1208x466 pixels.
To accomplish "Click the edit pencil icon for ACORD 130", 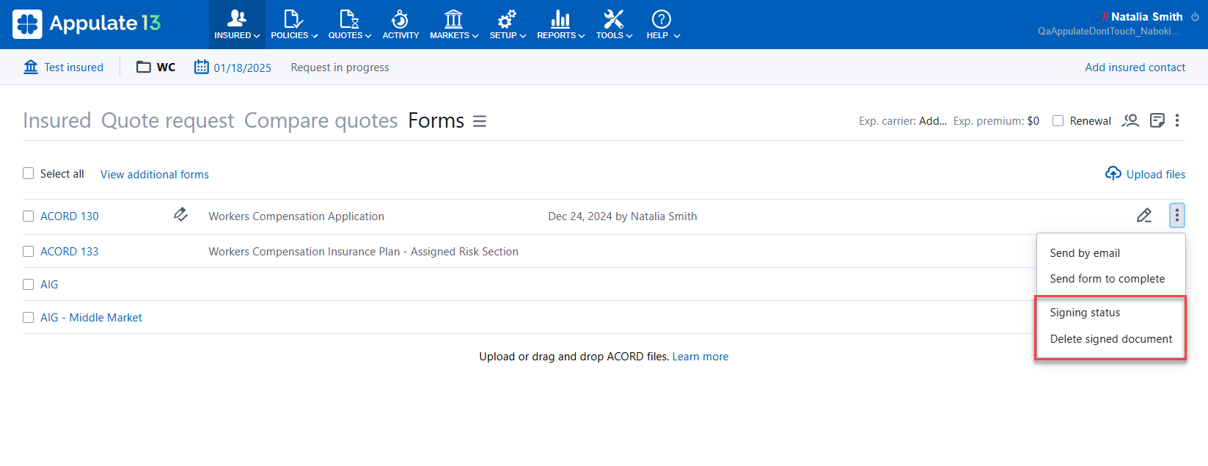I will (x=1143, y=216).
